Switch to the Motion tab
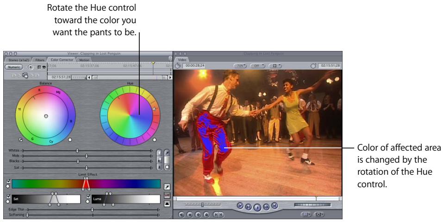The height and width of the screenshot is (222, 443). coord(84,60)
